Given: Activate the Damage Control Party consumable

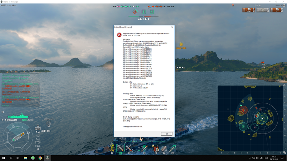Looking at the screenshot, I should click(x=156, y=148).
